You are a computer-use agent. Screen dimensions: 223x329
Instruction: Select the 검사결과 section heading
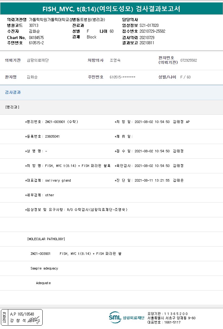click(x=13, y=92)
